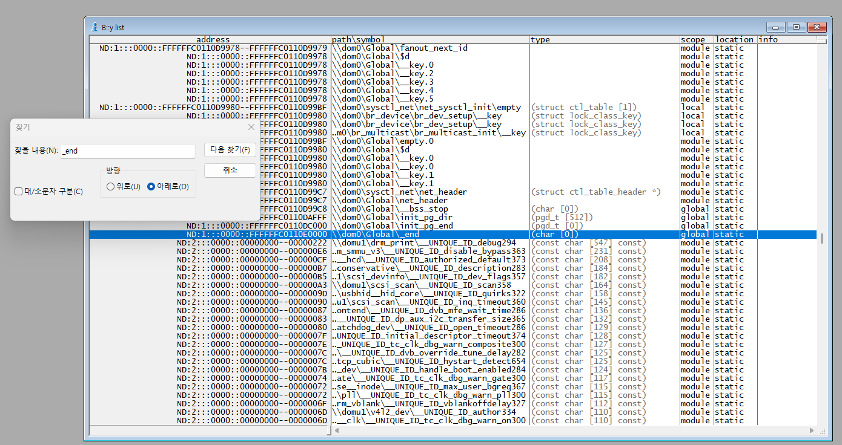Click the vertical scrollbar thumb

821,238
